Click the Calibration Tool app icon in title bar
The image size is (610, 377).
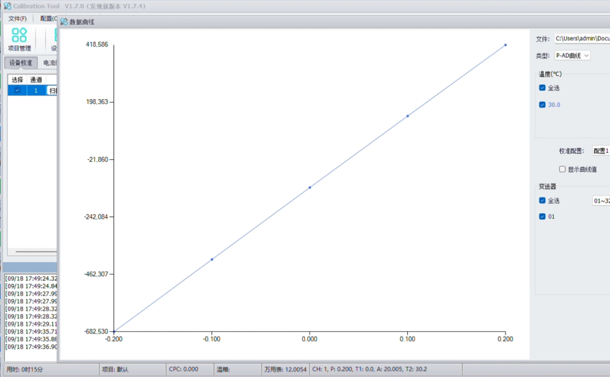coord(7,6)
